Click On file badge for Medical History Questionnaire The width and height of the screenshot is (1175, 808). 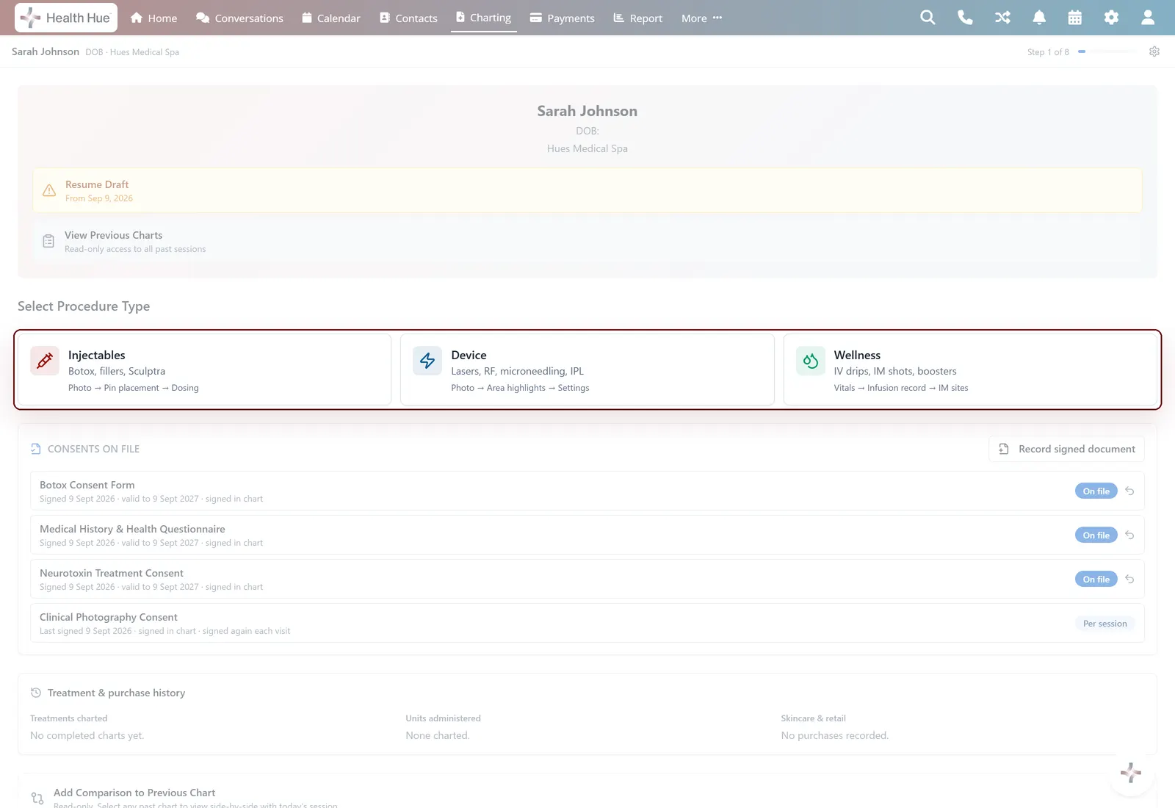coord(1096,535)
